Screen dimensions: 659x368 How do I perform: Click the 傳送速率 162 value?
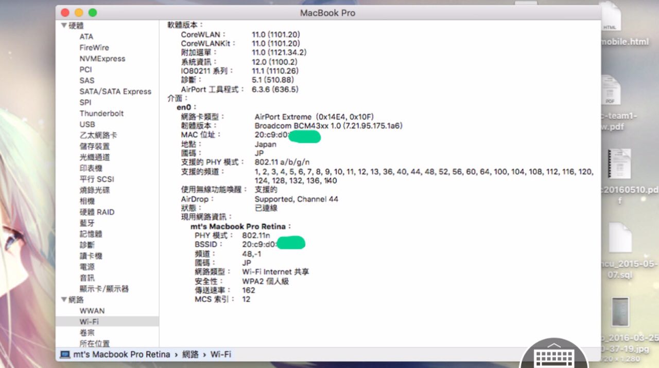(x=249, y=290)
